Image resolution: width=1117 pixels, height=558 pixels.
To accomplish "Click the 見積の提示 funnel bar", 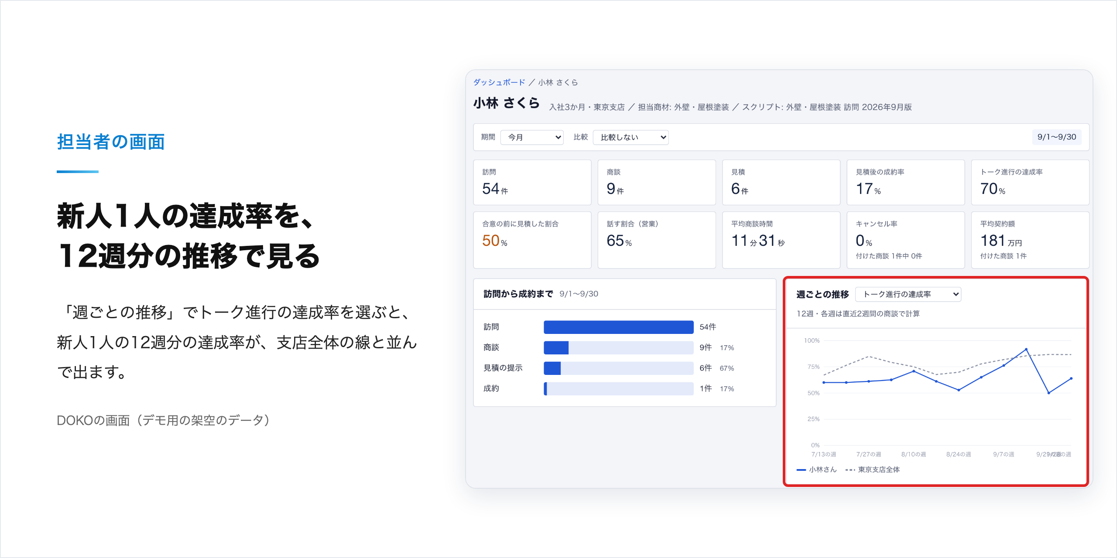I will [x=619, y=368].
